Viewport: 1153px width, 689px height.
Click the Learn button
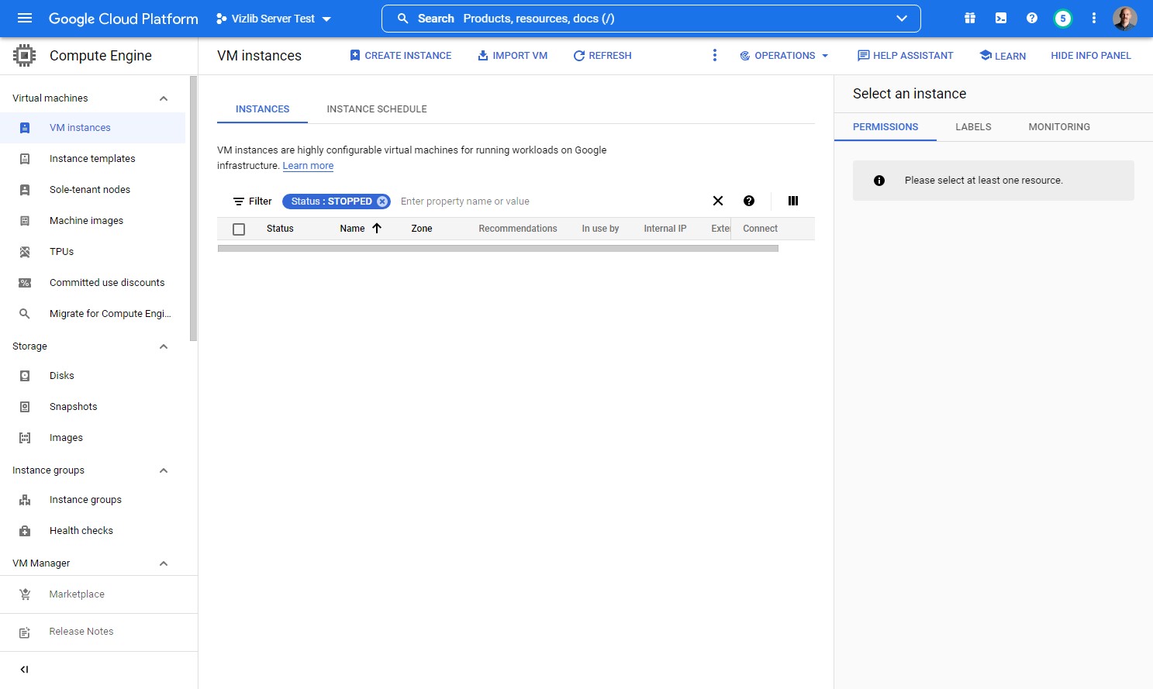[1003, 56]
